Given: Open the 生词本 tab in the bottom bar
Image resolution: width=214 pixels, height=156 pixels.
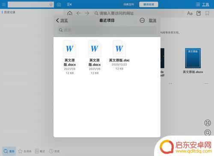Looking at the screenshot, I should (25, 151).
